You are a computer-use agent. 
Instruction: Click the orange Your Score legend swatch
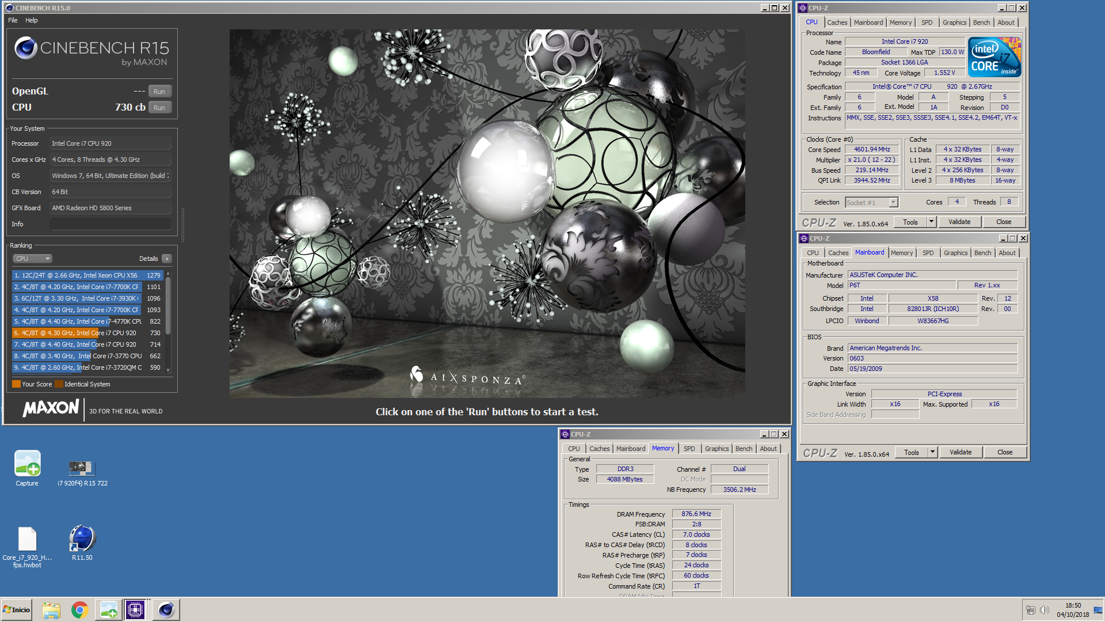click(16, 384)
